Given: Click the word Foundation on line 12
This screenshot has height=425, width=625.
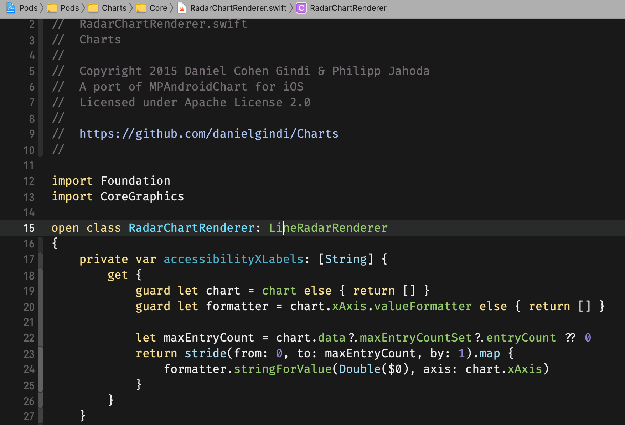Looking at the screenshot, I should coord(135,181).
